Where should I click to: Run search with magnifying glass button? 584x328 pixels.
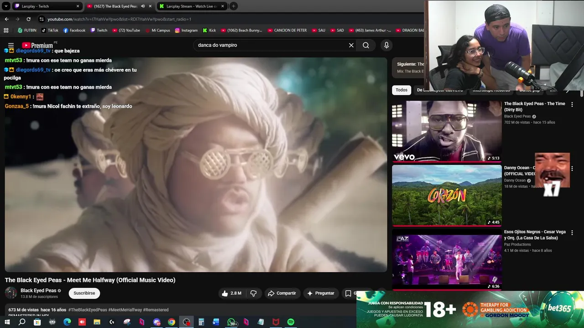366,45
